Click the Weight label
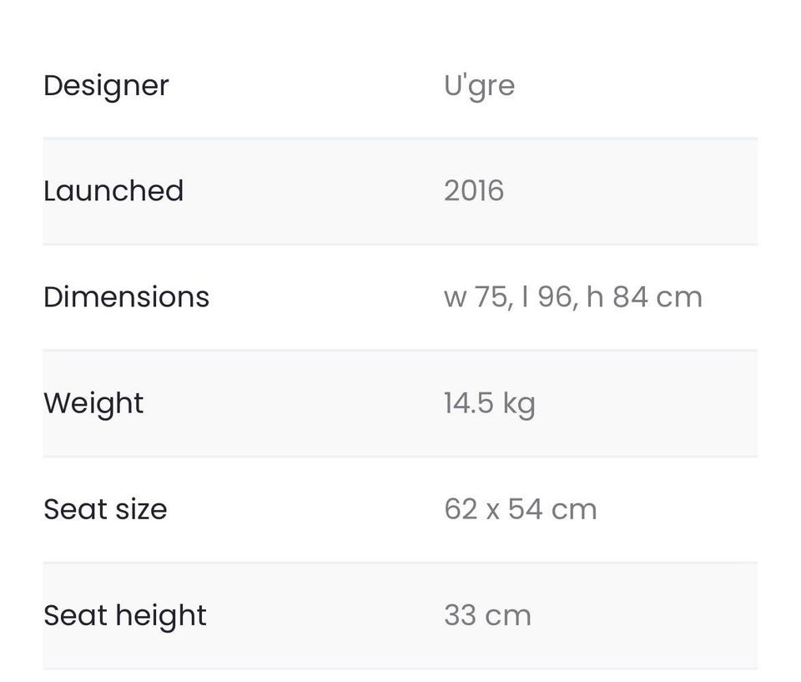This screenshot has height=682, width=801. (93, 403)
